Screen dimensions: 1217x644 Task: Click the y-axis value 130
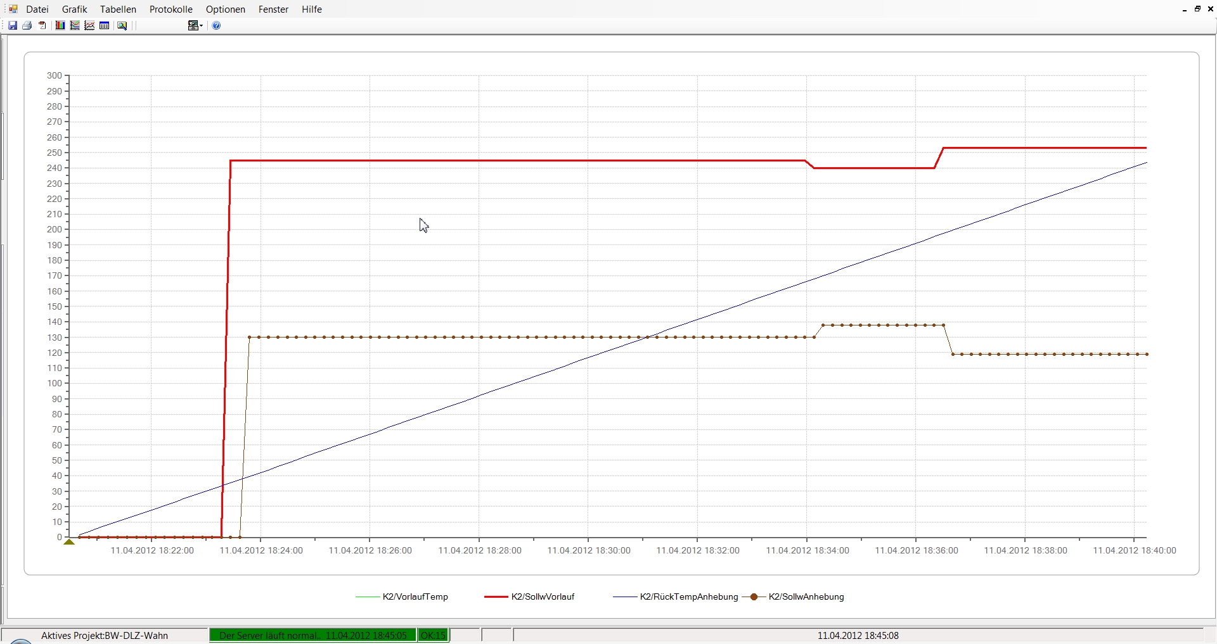tap(55, 338)
